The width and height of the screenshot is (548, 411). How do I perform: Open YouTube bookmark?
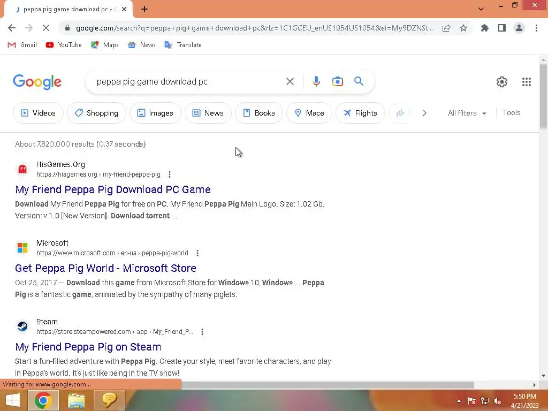(64, 45)
